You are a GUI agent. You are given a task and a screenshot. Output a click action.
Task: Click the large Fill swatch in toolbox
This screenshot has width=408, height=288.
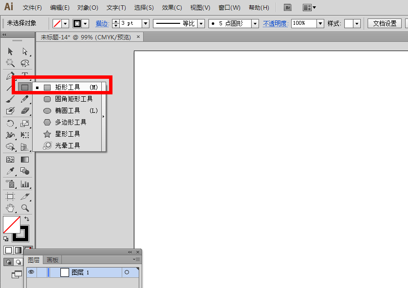point(12,225)
